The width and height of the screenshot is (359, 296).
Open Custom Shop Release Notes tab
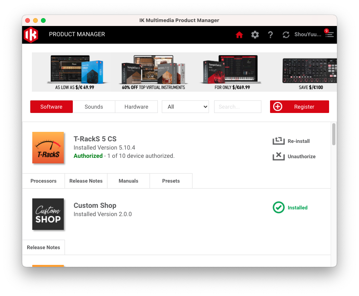pos(44,248)
